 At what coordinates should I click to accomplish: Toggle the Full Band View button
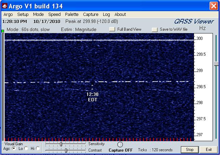[112, 29]
